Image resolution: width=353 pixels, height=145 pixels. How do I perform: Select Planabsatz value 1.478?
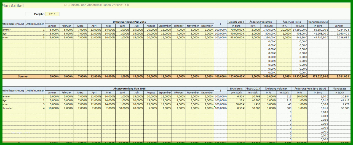[x=339, y=104]
